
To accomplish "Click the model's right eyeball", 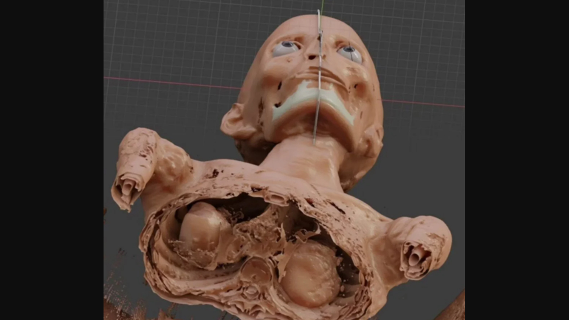I will pos(350,54).
